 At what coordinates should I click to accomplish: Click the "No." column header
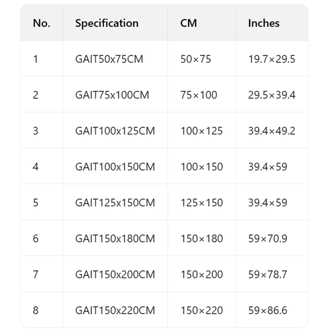point(42,23)
